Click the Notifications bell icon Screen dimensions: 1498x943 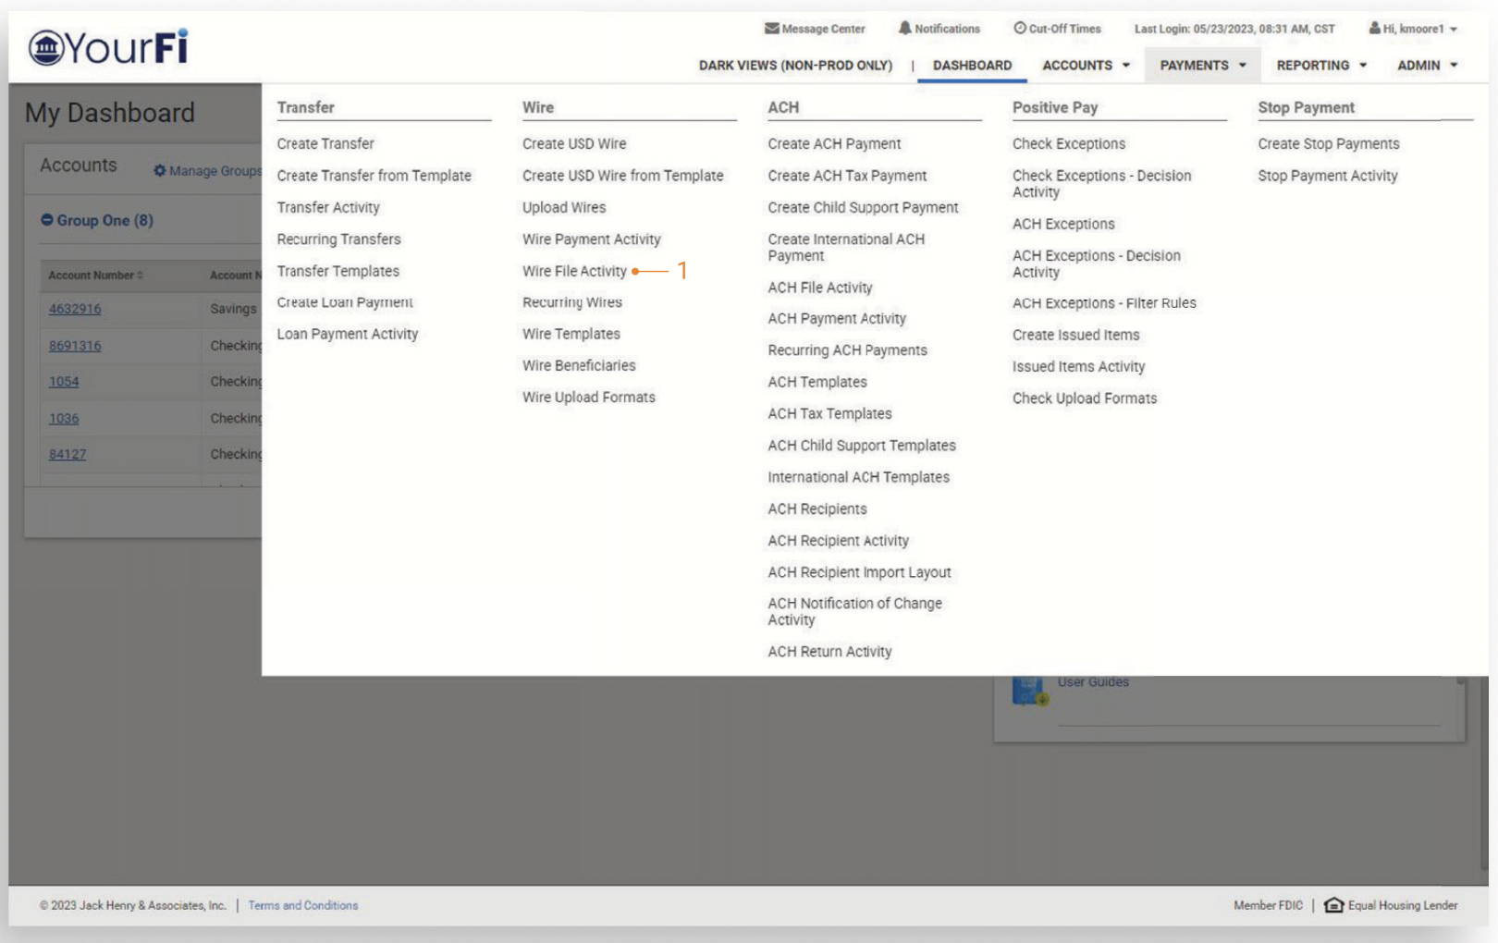point(904,29)
